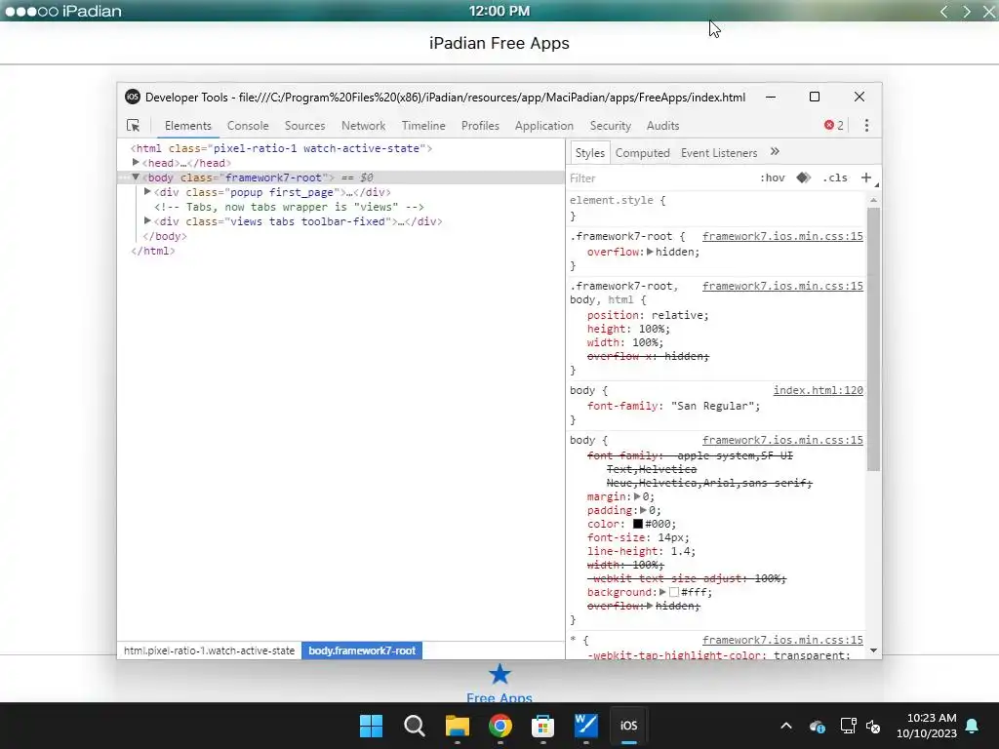This screenshot has width=999, height=749.
Task: Open Windows Search from taskbar
Action: click(x=414, y=726)
